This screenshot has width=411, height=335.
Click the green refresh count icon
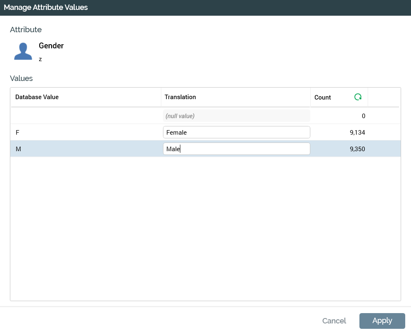point(358,97)
